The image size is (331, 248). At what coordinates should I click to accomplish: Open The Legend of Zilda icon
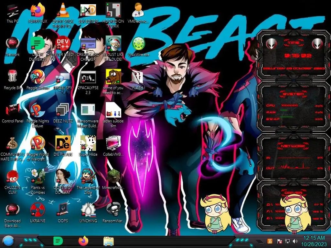tap(88, 177)
